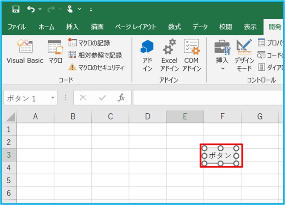Viewport: 285px width, 205px height.
Task: Open the Name Box dropdown arrow
Action: point(53,98)
